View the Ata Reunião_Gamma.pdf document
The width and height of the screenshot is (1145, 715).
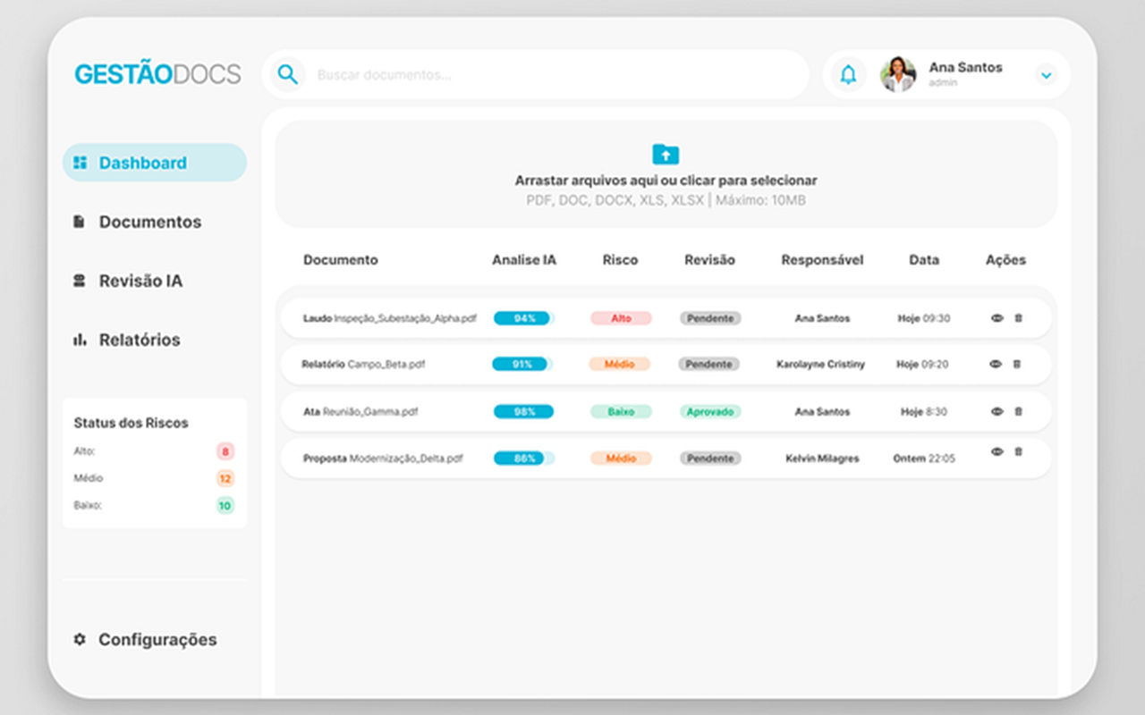[x=997, y=411]
